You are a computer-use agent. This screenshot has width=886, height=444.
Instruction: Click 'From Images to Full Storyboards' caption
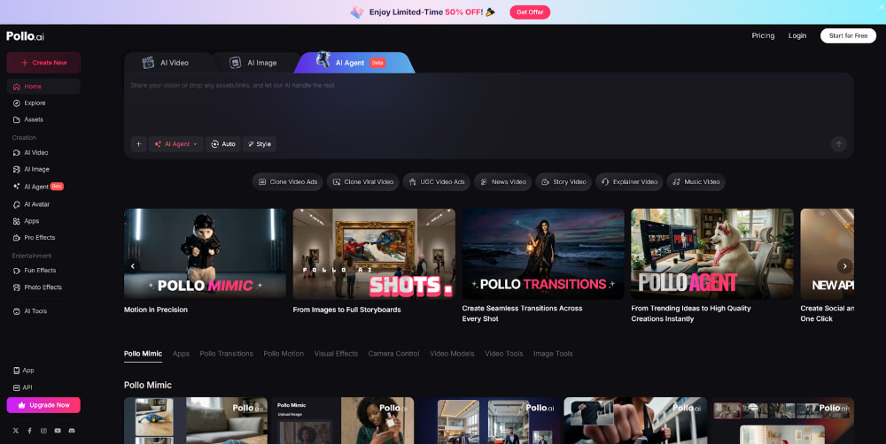click(x=347, y=310)
